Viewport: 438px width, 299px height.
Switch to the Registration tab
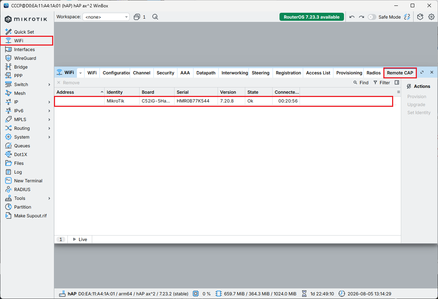288,73
